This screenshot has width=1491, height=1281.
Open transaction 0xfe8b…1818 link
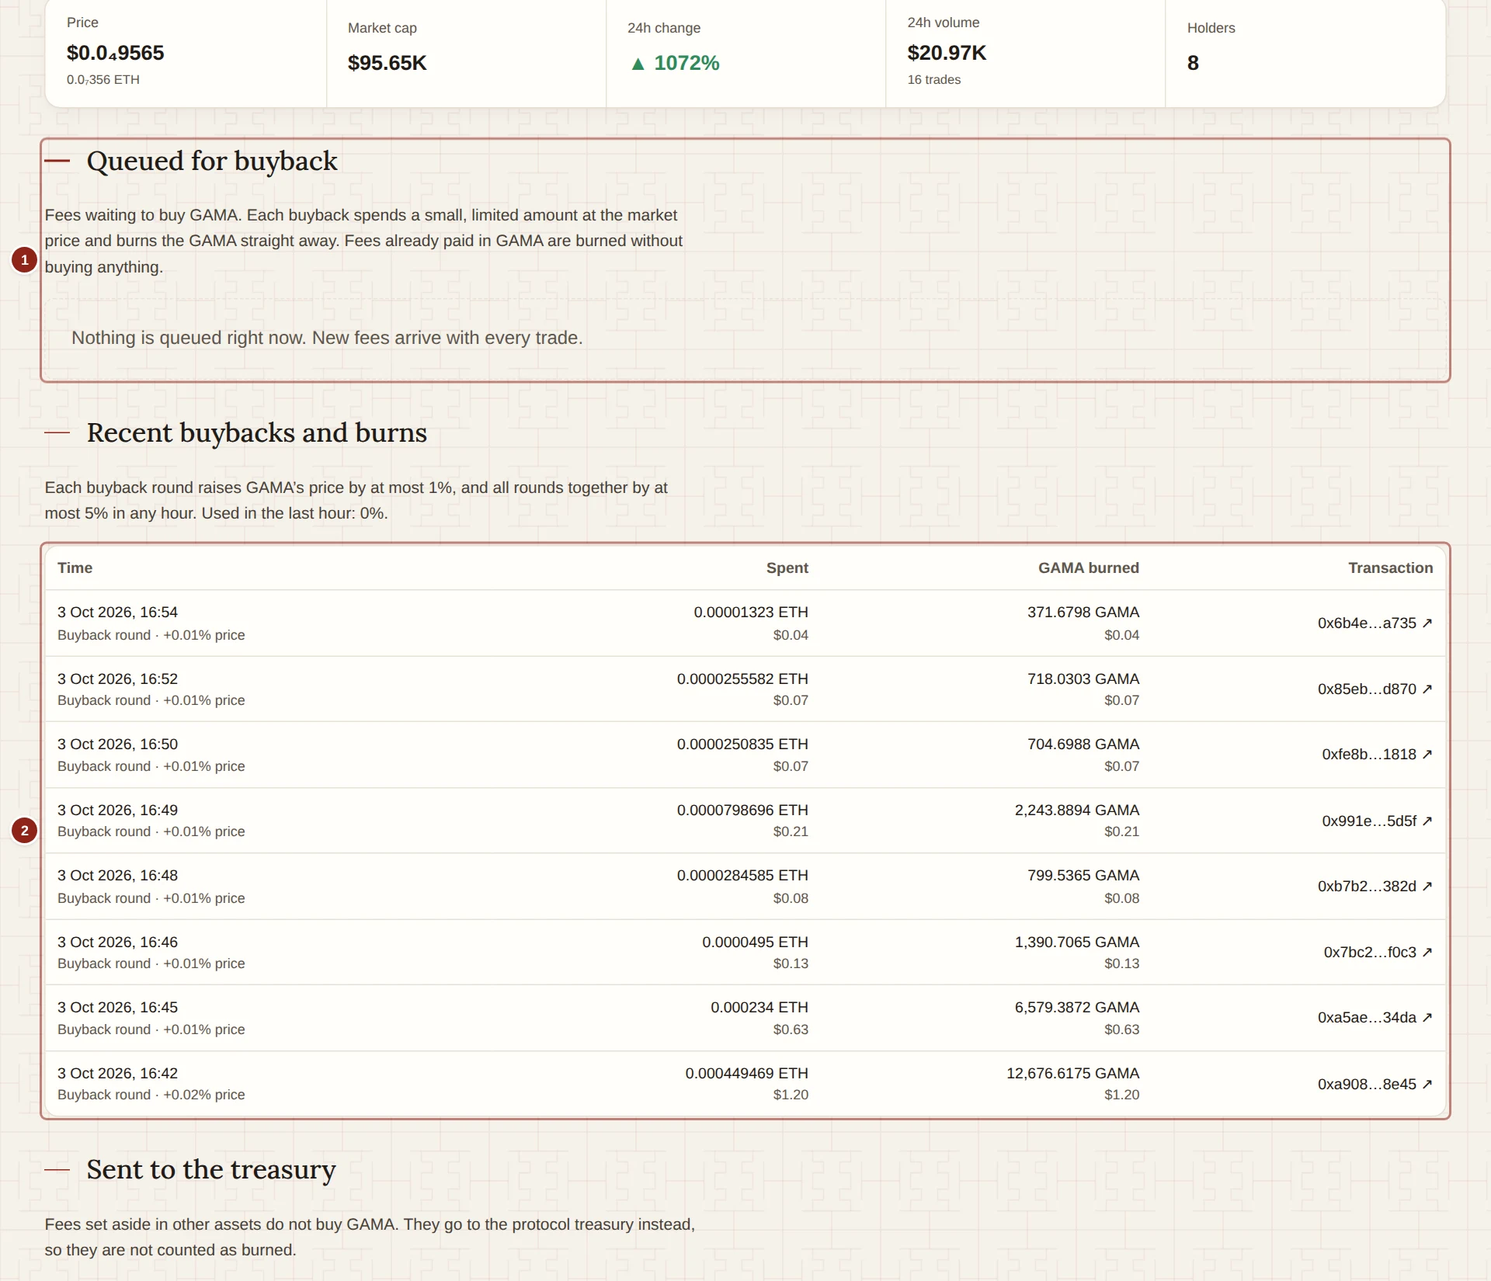click(1377, 754)
